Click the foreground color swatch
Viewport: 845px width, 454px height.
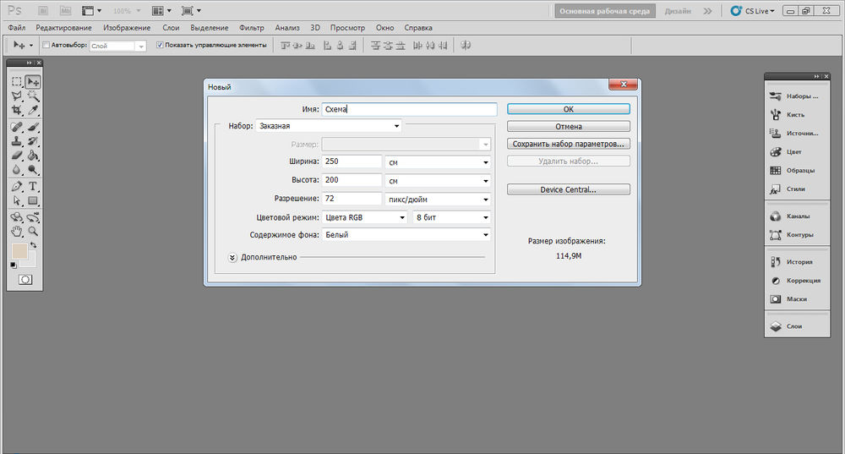coord(19,252)
